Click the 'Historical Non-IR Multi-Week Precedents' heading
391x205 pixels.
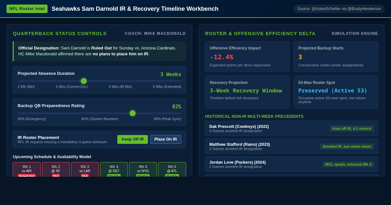254,116
